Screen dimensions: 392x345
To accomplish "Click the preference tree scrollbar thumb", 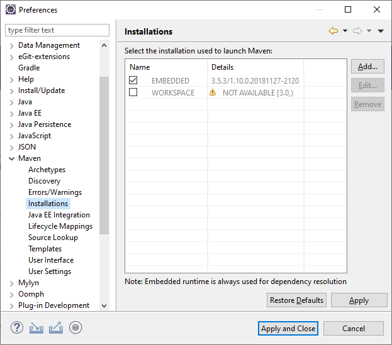I will pos(104,155).
